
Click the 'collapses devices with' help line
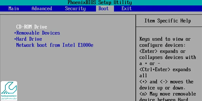pyautogui.click(x=168, y=57)
